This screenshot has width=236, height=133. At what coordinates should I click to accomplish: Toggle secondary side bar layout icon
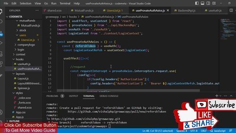pyautogui.click(x=208, y=3)
